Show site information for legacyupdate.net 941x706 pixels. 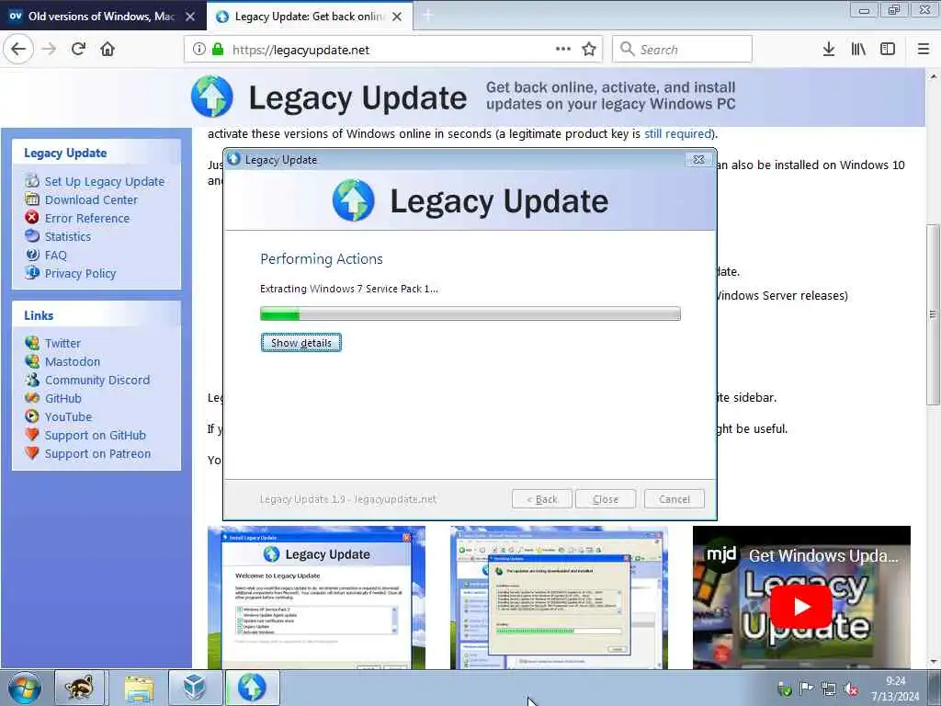coord(198,50)
